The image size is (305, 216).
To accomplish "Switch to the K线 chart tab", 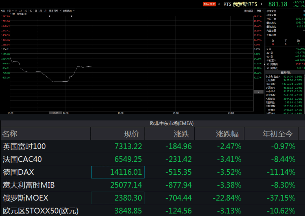I will pos(3,11).
